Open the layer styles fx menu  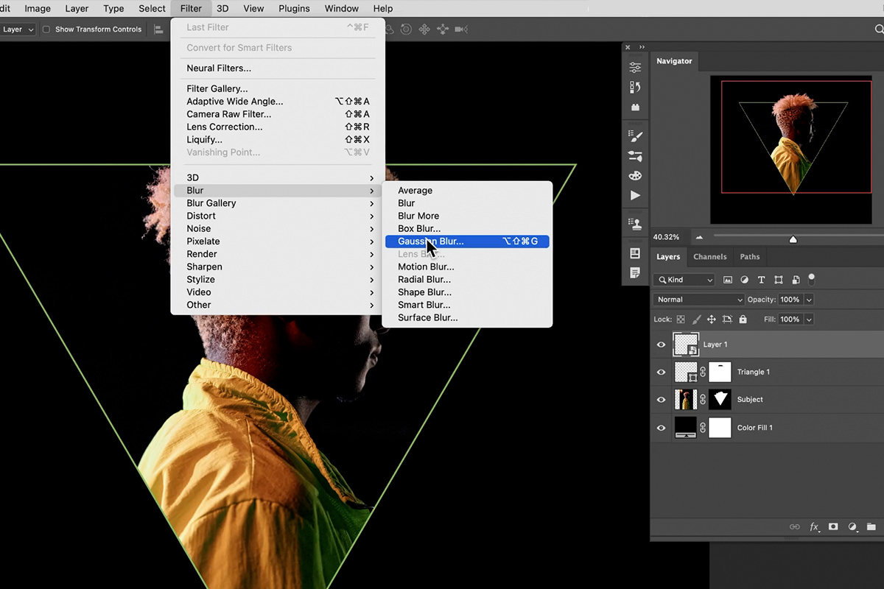(x=814, y=526)
